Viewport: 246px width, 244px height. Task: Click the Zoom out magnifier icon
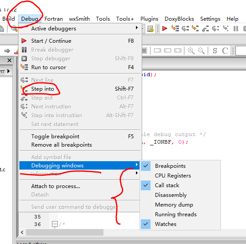201,51
